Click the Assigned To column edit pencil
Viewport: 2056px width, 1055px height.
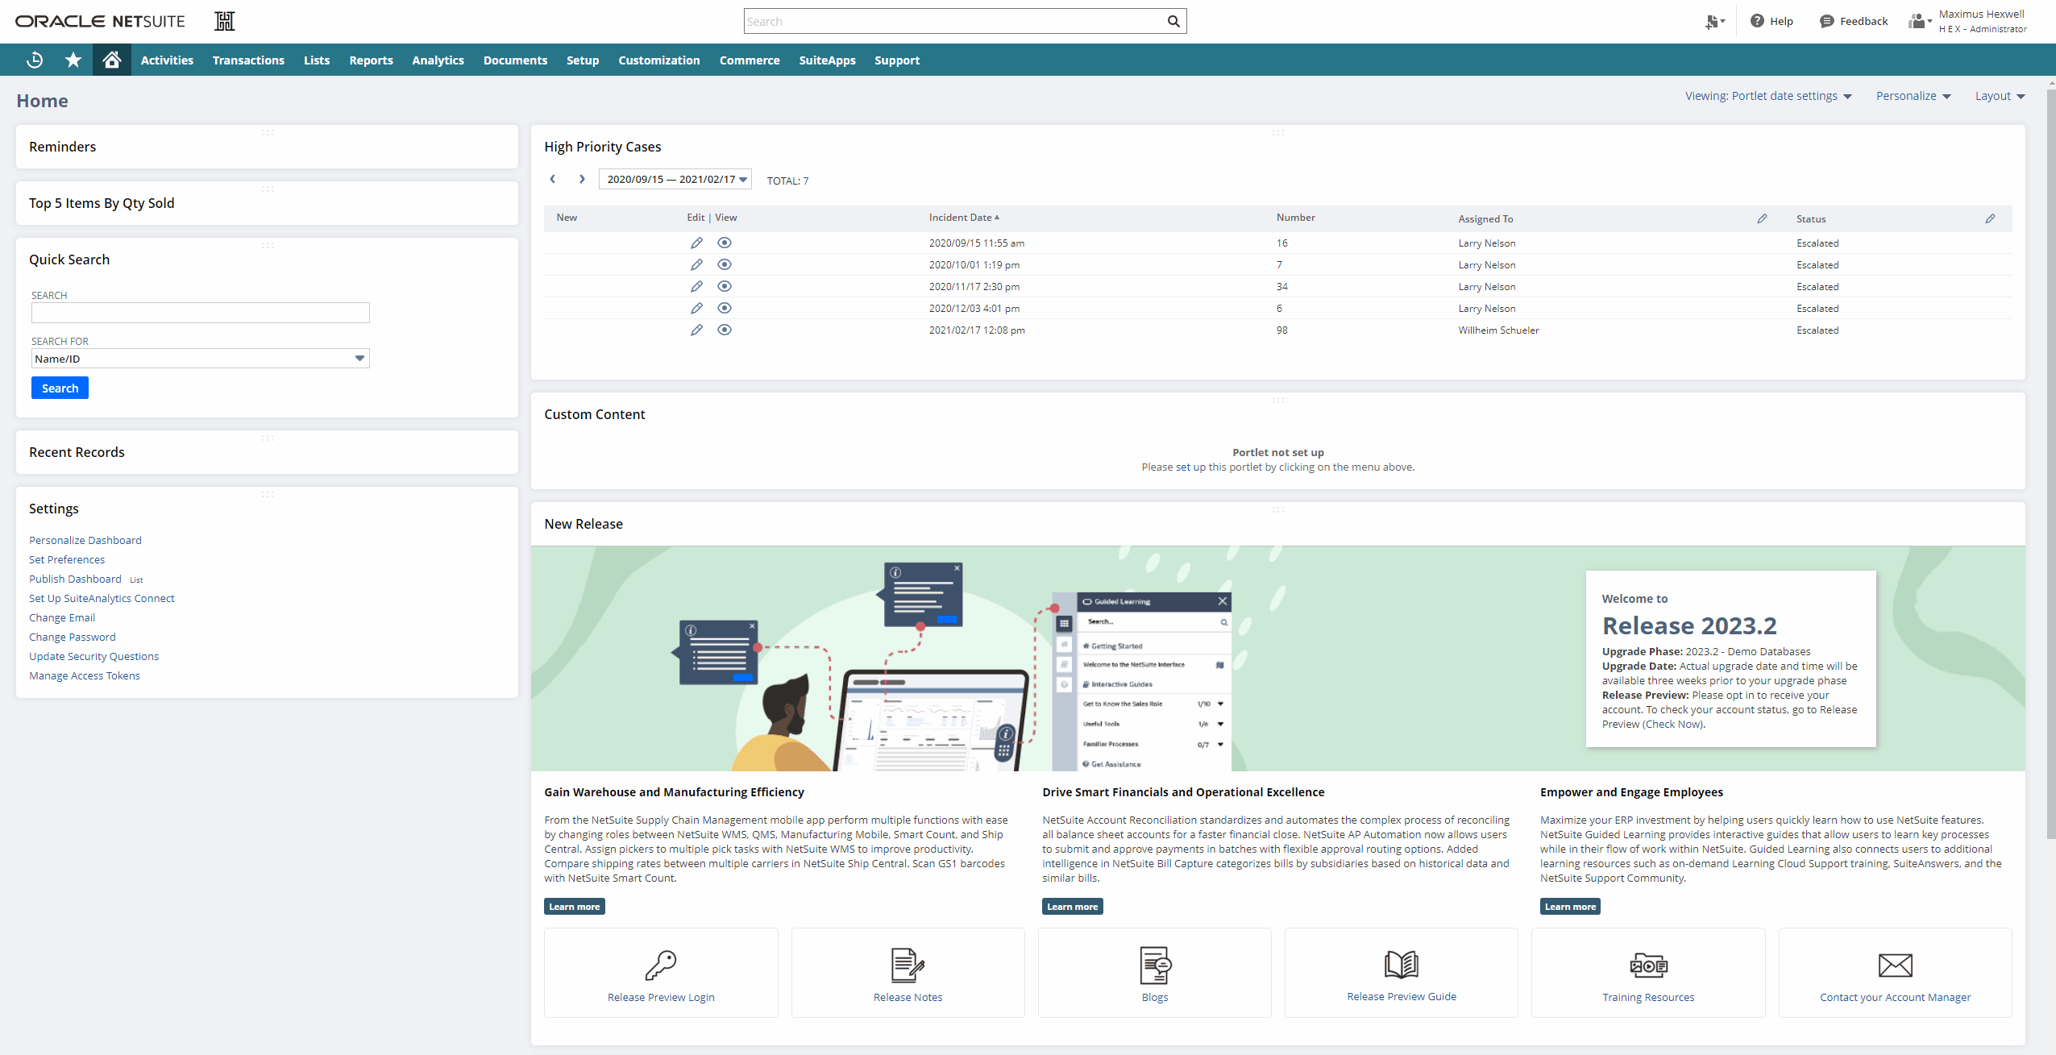(1762, 218)
